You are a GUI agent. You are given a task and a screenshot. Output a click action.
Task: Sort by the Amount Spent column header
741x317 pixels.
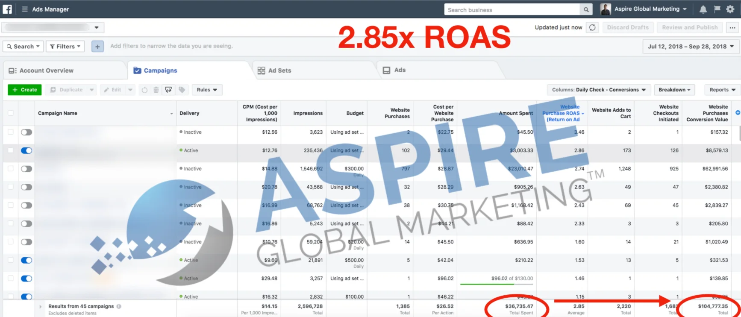pos(497,113)
